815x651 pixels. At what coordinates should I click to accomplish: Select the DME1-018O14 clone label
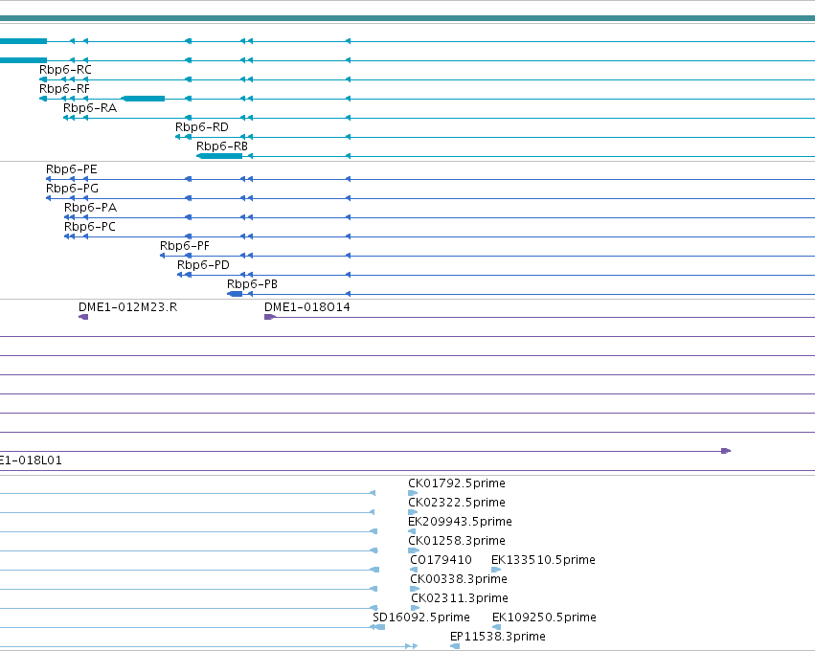click(x=307, y=307)
